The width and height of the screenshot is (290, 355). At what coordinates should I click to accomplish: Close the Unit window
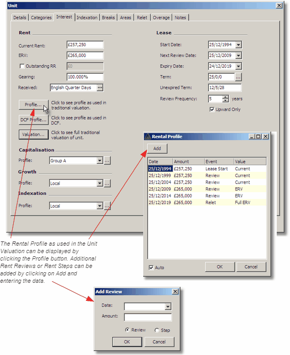tap(279, 5)
